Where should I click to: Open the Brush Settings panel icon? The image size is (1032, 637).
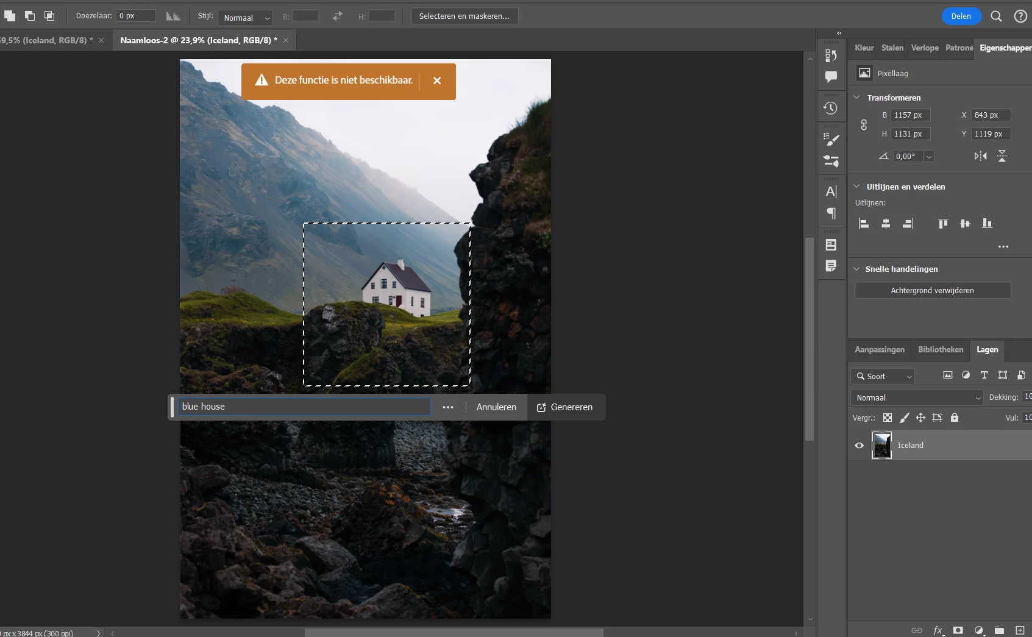pos(831,139)
